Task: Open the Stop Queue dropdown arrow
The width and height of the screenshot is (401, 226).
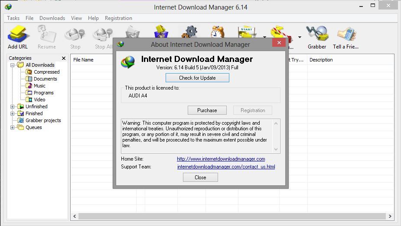Action: click(x=300, y=37)
